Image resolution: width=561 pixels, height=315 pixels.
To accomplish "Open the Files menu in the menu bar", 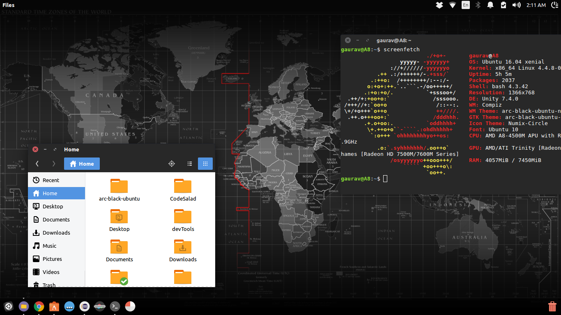I will tap(8, 5).
